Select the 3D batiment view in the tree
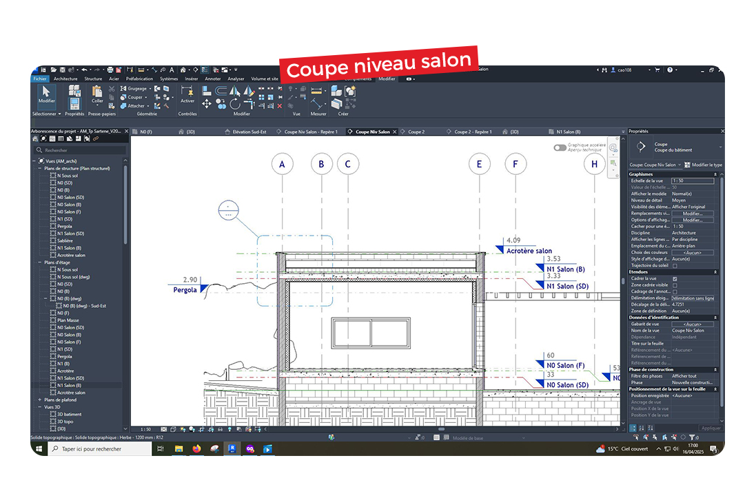The height and width of the screenshot is (498, 756). 69,415
